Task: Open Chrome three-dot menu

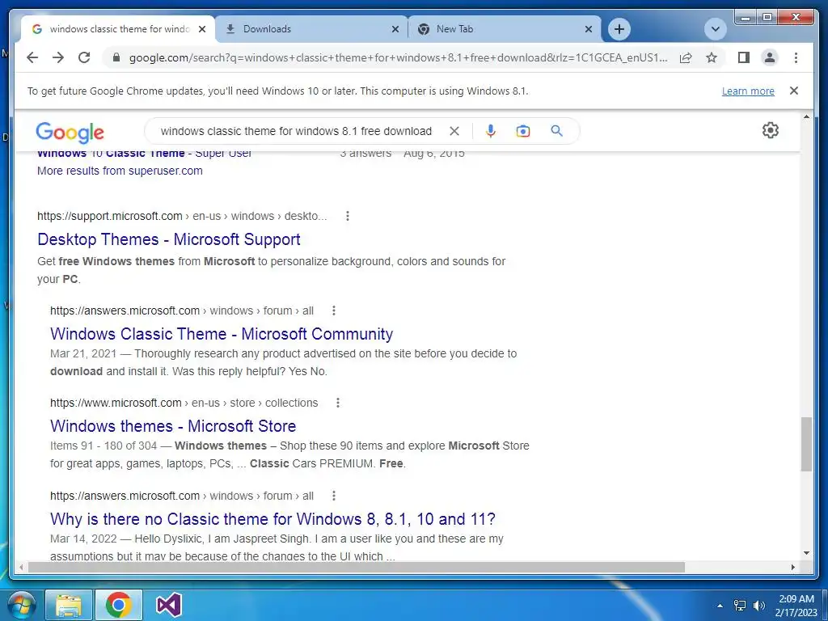Action: pos(796,57)
